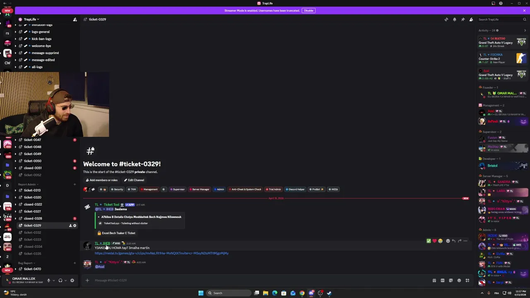Image resolution: width=530 pixels, height=298 pixels.
Task: Add the checkmark reaction to message
Action: point(429,241)
